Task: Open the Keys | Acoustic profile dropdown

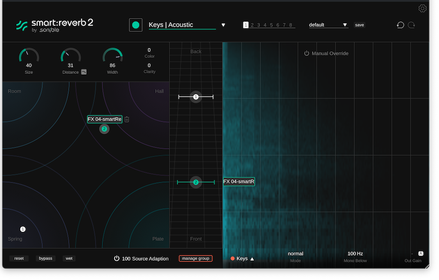Action: (223, 25)
